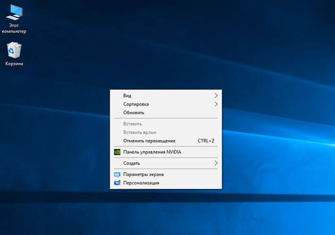Viewport: 335px width, 235px height.
Task: Choose Обновить from the context menu
Action: pos(166,113)
